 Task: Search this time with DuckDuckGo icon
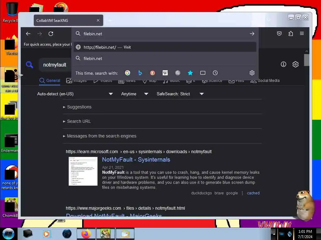153,73
